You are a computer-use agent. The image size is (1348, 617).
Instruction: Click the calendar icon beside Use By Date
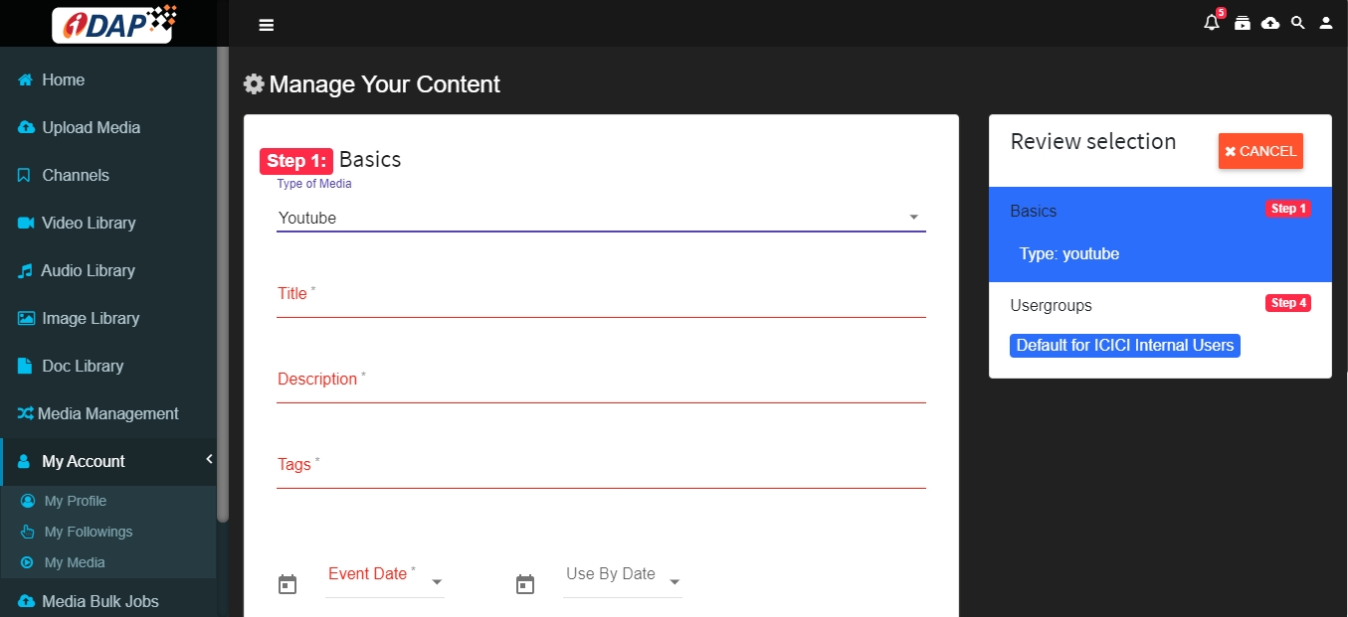point(525,584)
